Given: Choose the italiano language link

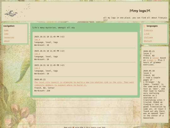Looking at the screenshot, I should click(x=148, y=37).
